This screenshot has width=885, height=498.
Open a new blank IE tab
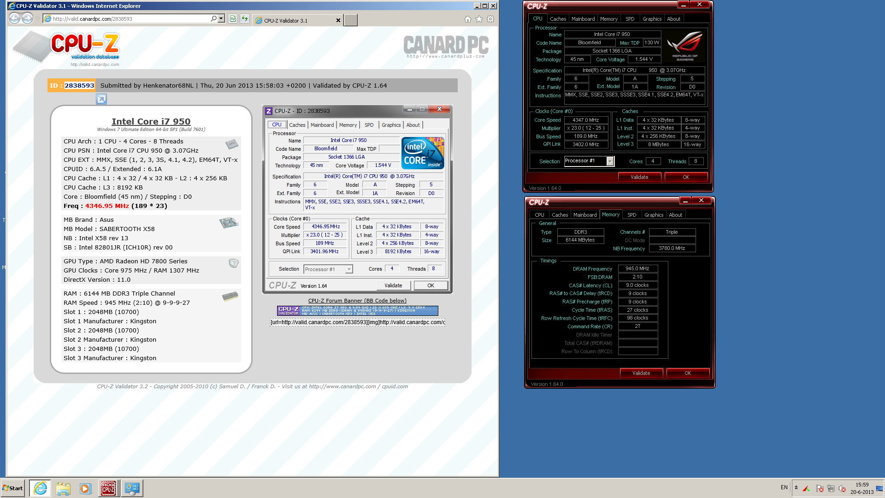coord(350,20)
